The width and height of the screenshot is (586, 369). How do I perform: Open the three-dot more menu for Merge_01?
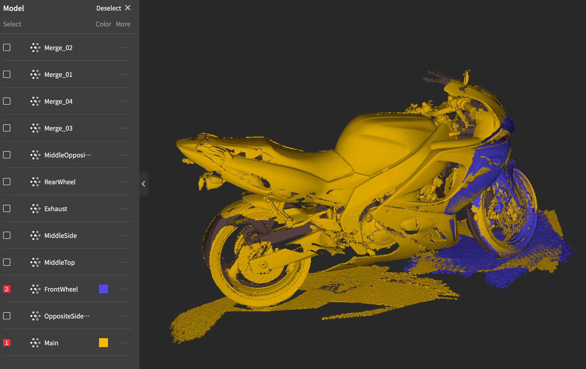[123, 75]
